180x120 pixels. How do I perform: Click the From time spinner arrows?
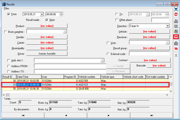click(61, 14)
